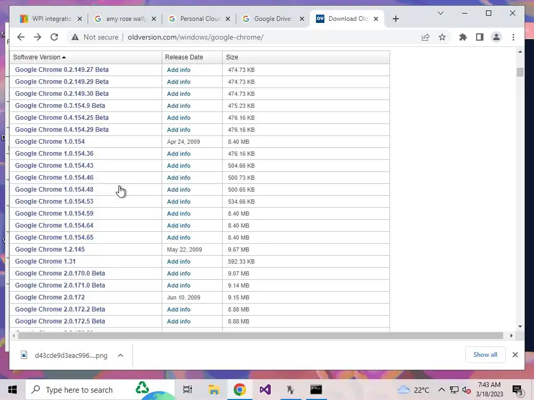The height and width of the screenshot is (400, 534).
Task: Close the downloads bar
Action: click(x=515, y=355)
